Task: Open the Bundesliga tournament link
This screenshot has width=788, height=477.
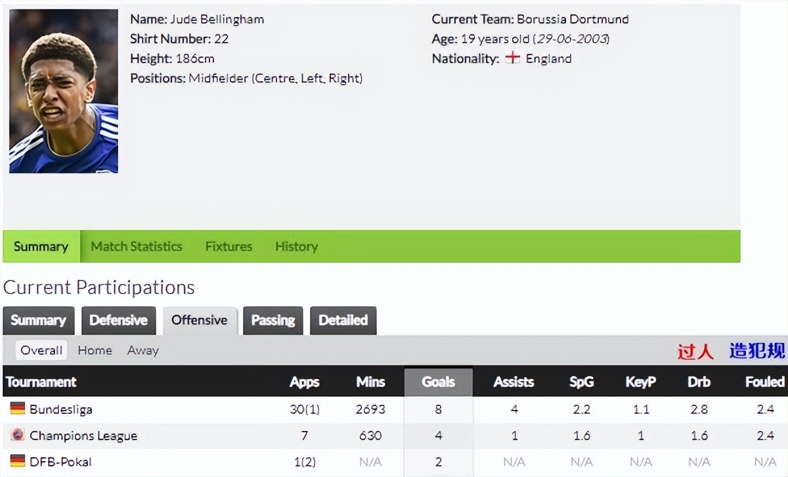Action: pyautogui.click(x=60, y=409)
